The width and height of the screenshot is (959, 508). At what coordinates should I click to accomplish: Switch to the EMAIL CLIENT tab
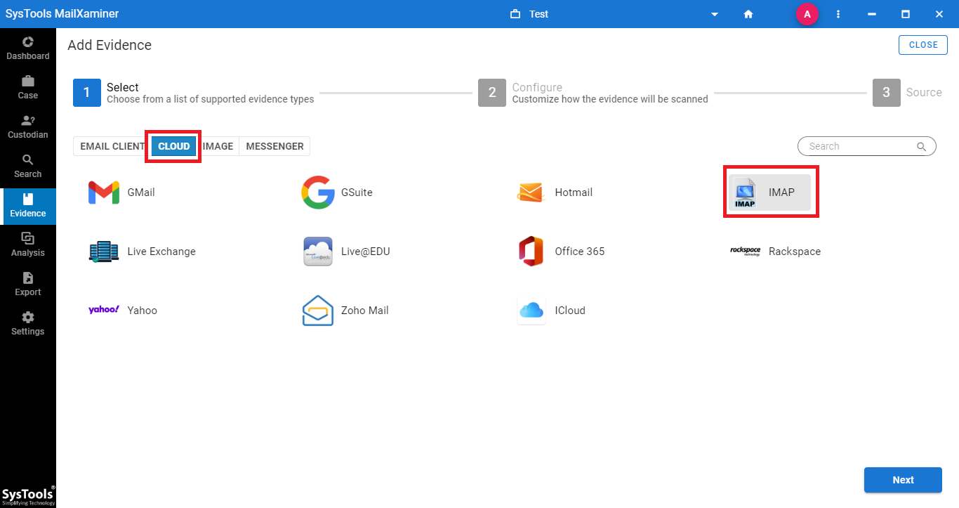(112, 146)
